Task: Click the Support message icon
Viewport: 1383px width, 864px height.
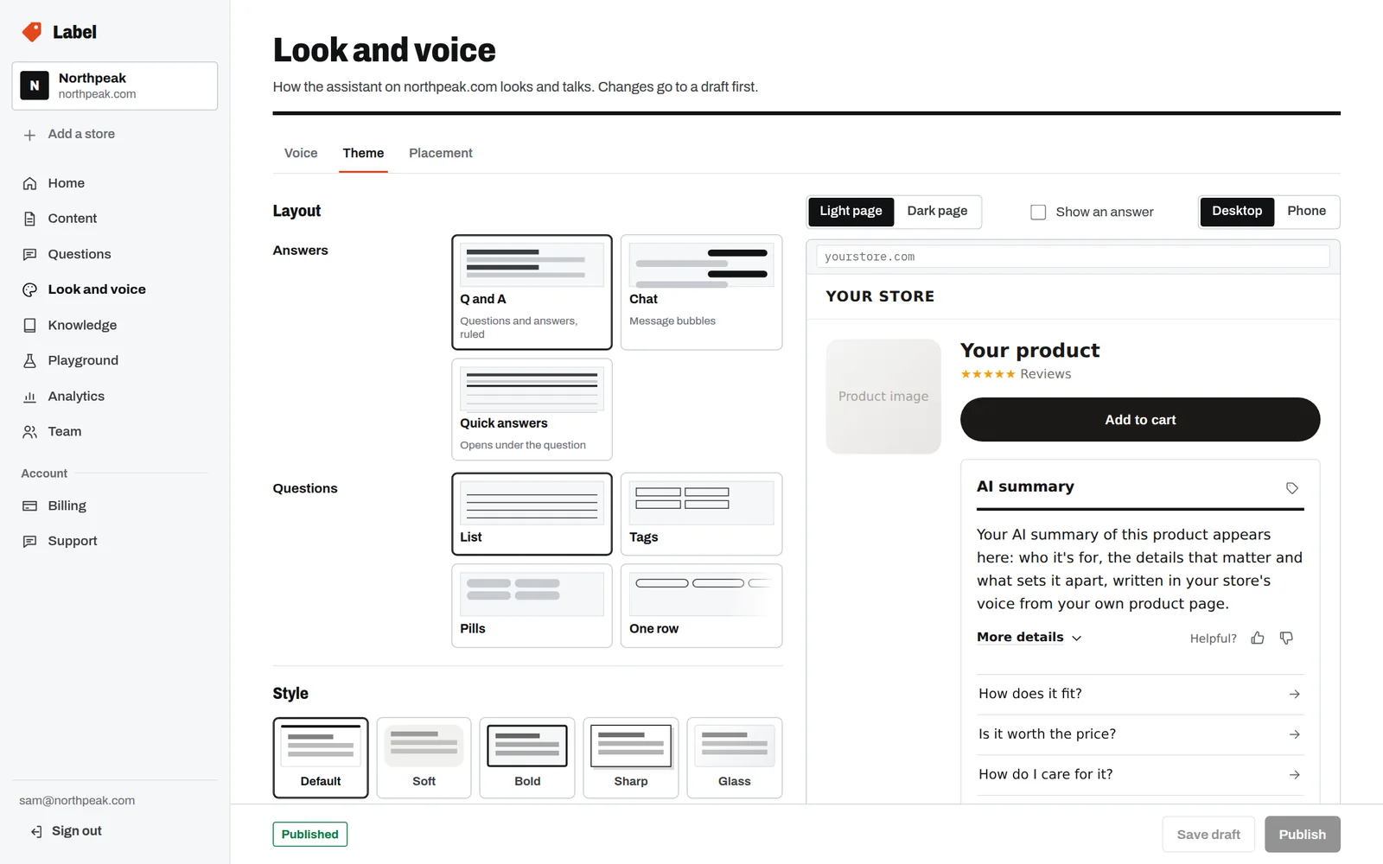Action: click(x=29, y=541)
